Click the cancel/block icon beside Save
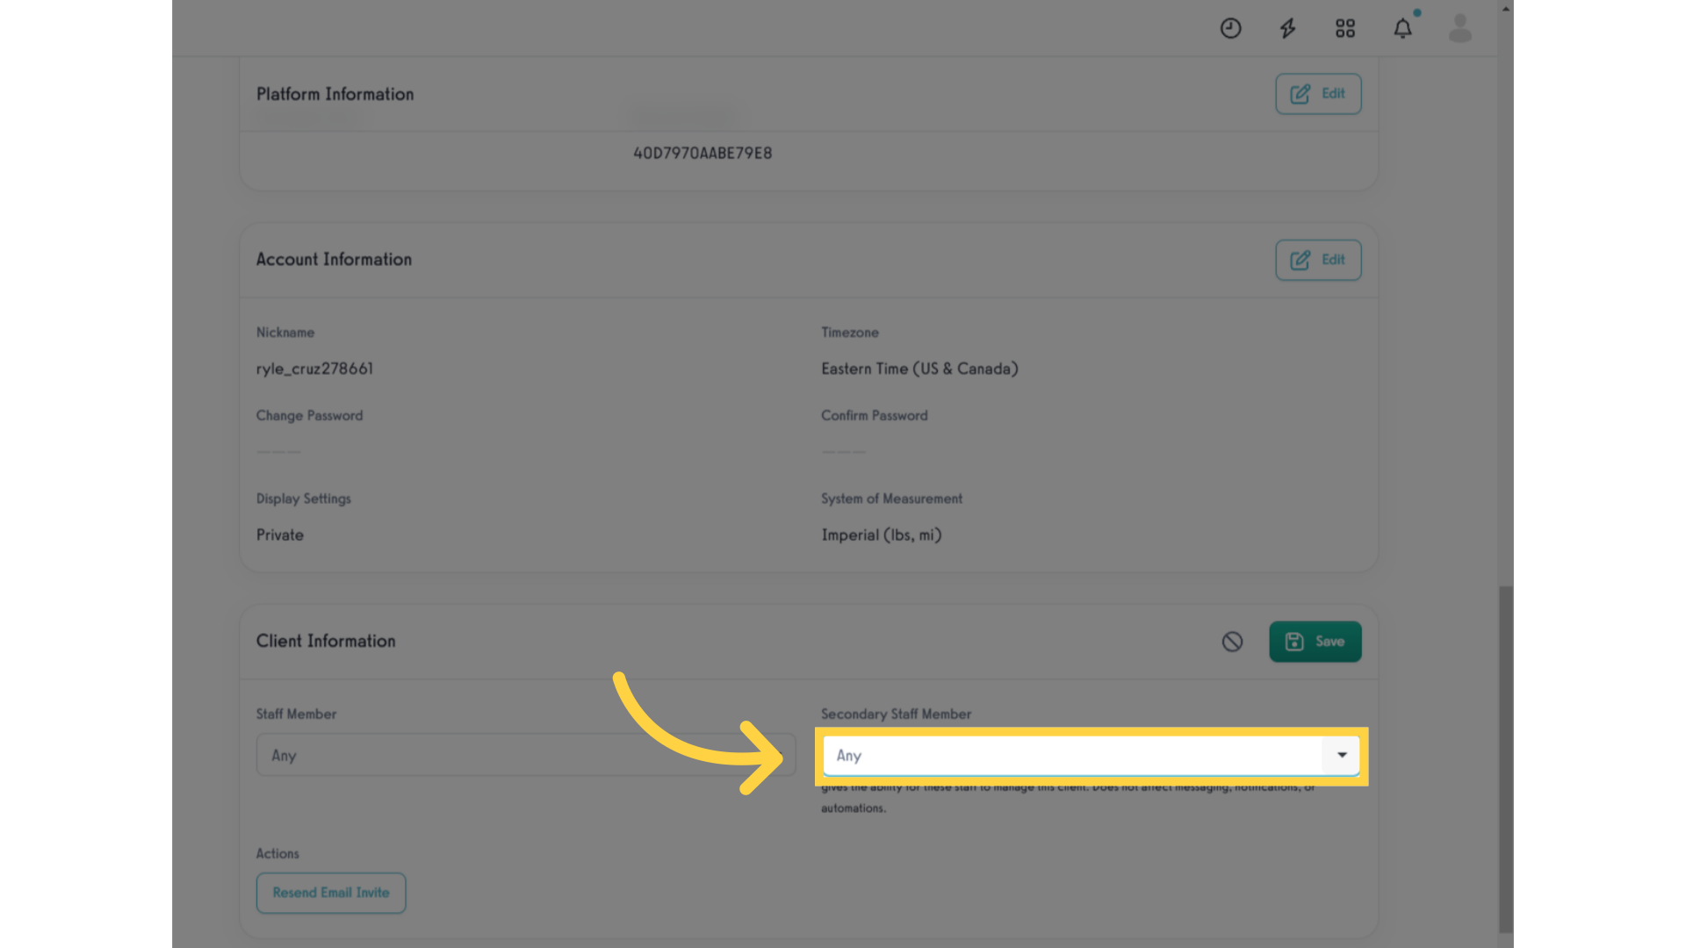1686x948 pixels. [1232, 642]
